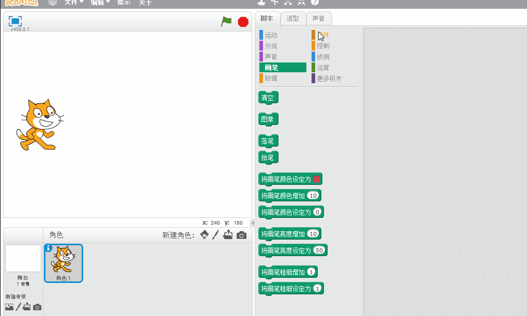
Task: Select the duplicate stamp tool icon
Action: point(261,2)
